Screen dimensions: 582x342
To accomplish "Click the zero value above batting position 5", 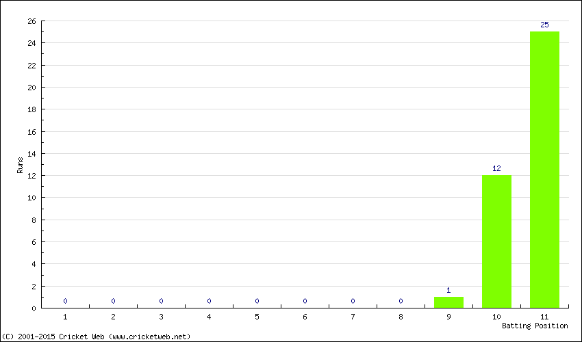I will coord(257,301).
